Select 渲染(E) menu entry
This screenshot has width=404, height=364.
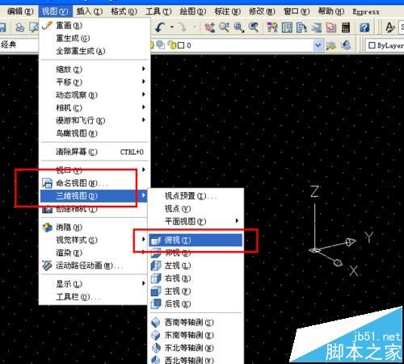click(95, 253)
